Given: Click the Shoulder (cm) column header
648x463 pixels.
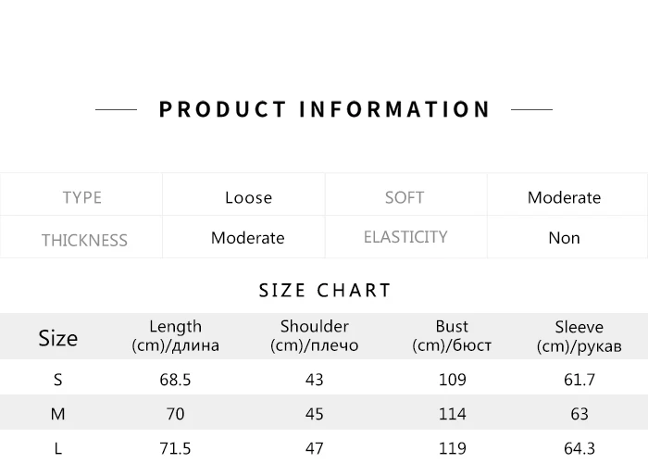Looking at the screenshot, I should coord(314,336).
